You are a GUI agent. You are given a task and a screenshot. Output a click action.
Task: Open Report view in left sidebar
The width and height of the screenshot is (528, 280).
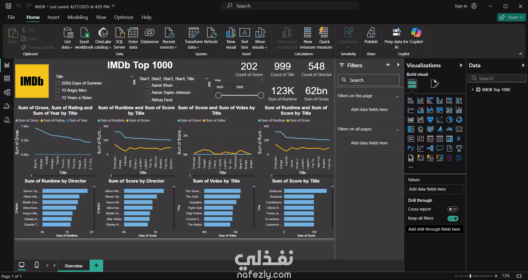tap(7, 65)
